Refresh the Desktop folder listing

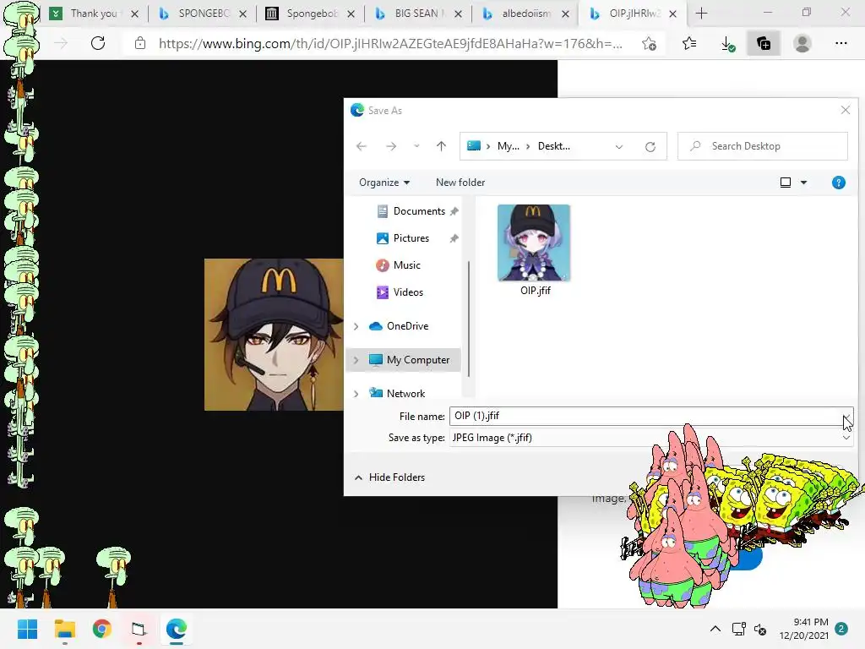pos(650,147)
